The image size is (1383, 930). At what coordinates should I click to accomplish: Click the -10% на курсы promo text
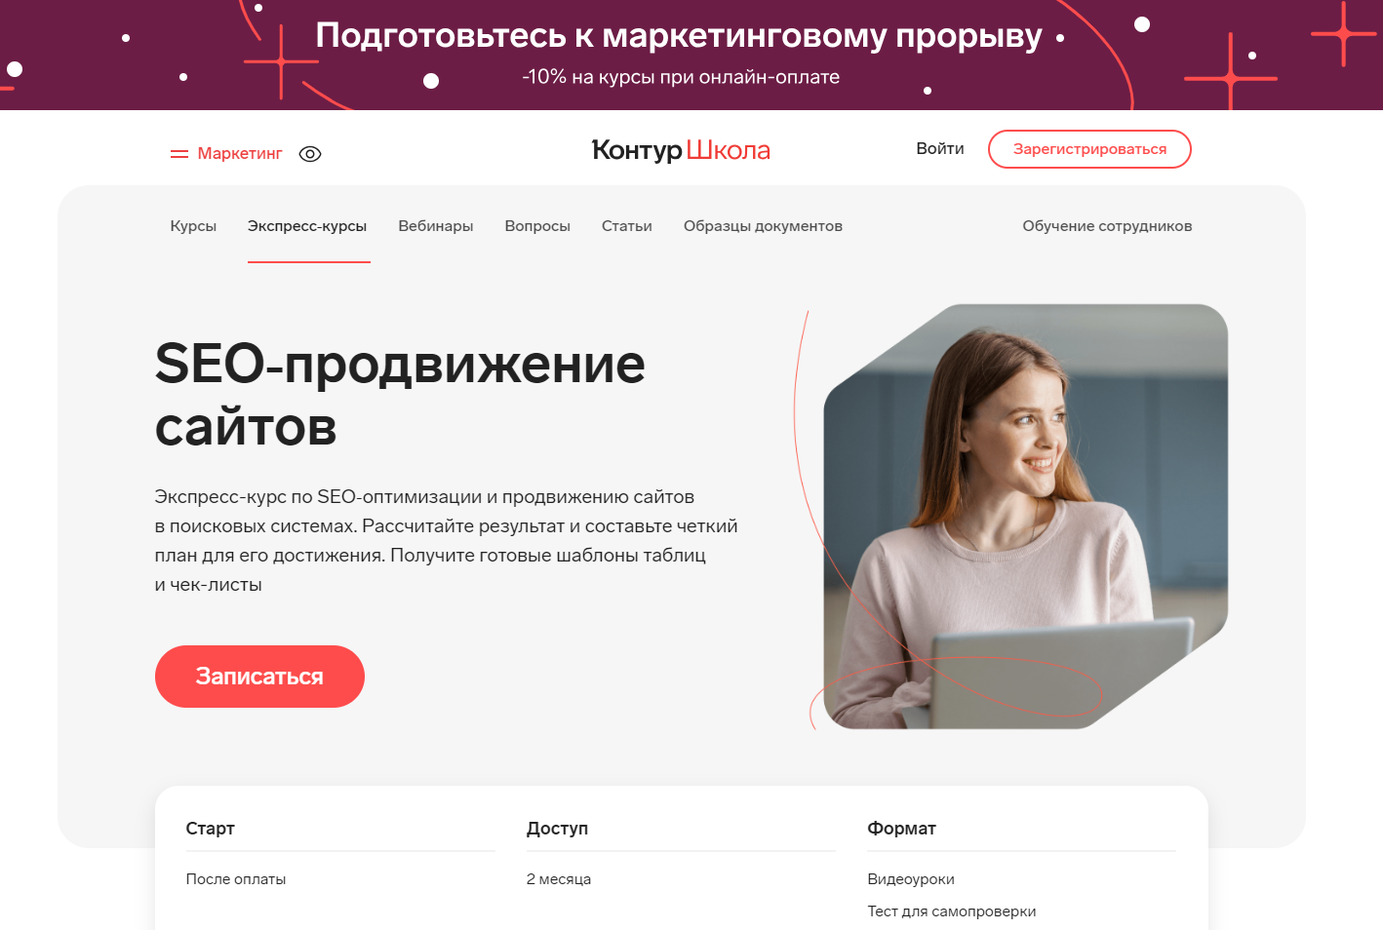(x=681, y=77)
